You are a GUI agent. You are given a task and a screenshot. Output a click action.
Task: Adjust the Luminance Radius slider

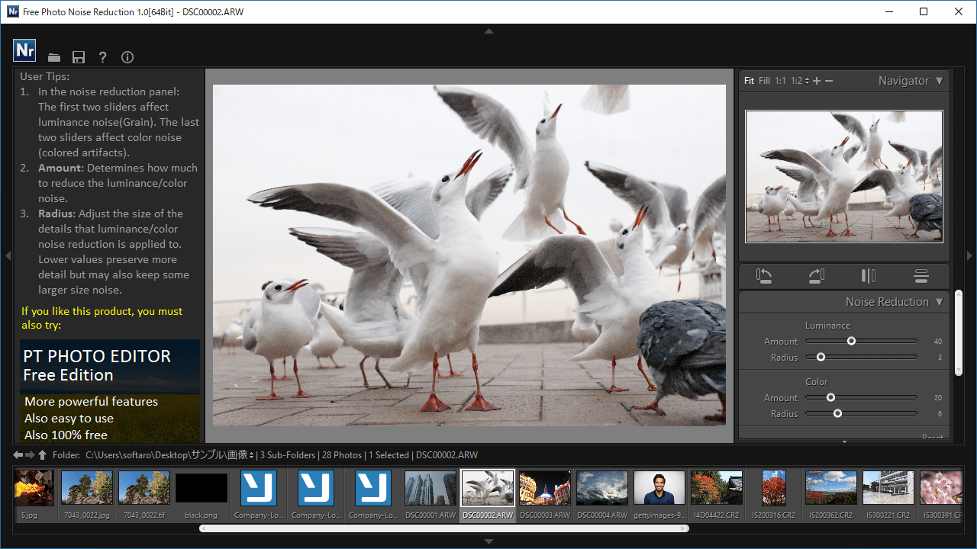(861, 357)
